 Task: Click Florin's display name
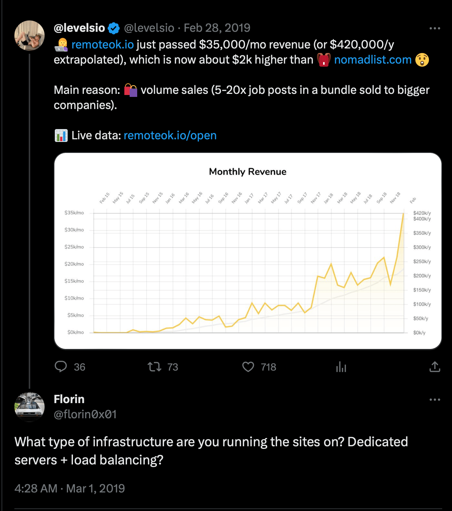pyautogui.click(x=69, y=399)
